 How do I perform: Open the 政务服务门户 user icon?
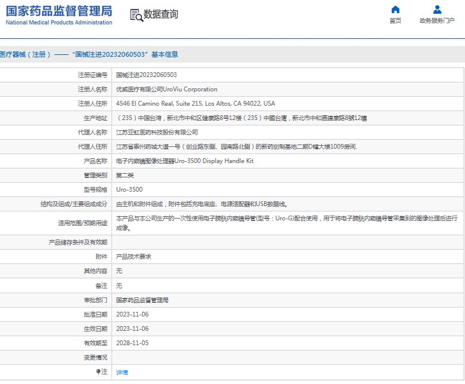point(437,10)
